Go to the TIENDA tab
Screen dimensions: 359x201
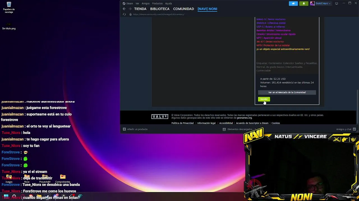[140, 9]
